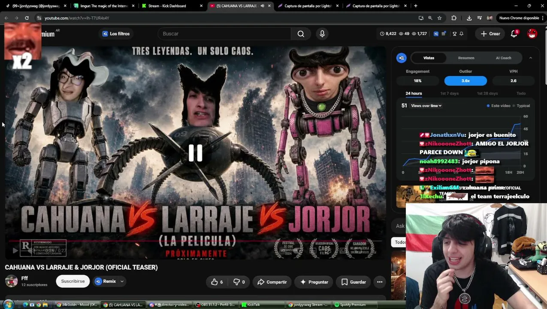Mute the tab via speaker icon on YouTube tab
The image size is (547, 309).
(x=262, y=6)
